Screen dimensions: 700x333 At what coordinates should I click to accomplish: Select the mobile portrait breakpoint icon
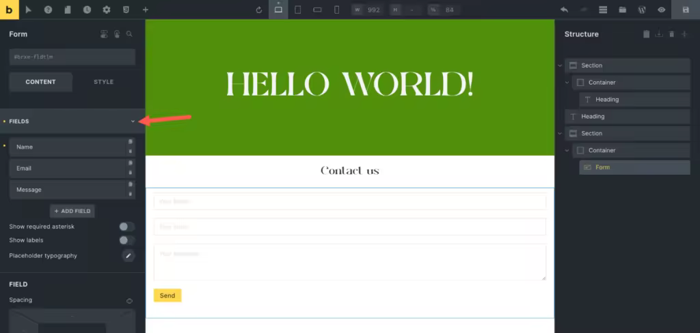pos(337,10)
